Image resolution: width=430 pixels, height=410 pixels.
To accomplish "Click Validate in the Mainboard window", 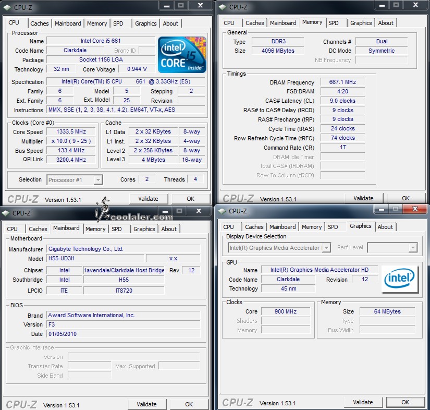I will click(x=146, y=404).
